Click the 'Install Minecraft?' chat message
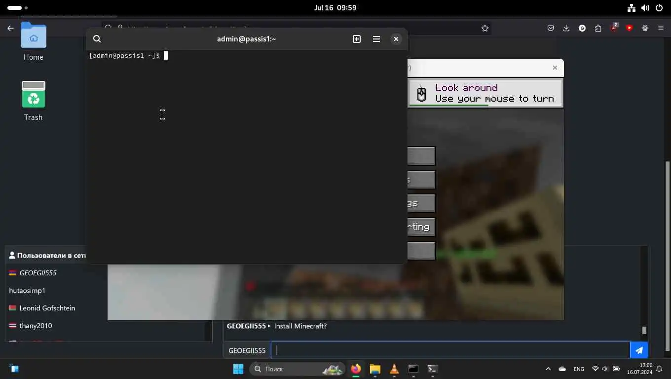 (x=300, y=326)
